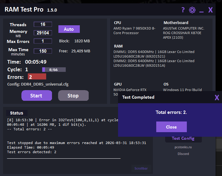Viewport: 222px width, 176px height.
Task: Click the Start button
Action: (x=37, y=96)
